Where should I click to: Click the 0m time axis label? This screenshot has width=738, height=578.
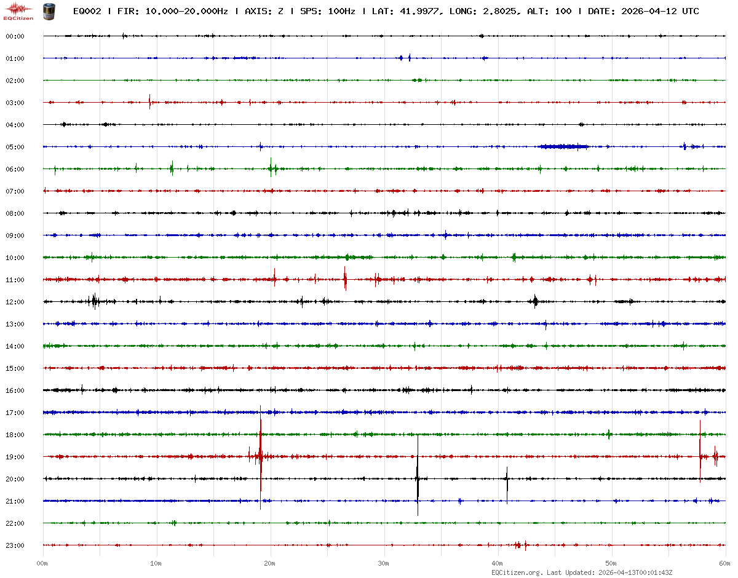42,563
